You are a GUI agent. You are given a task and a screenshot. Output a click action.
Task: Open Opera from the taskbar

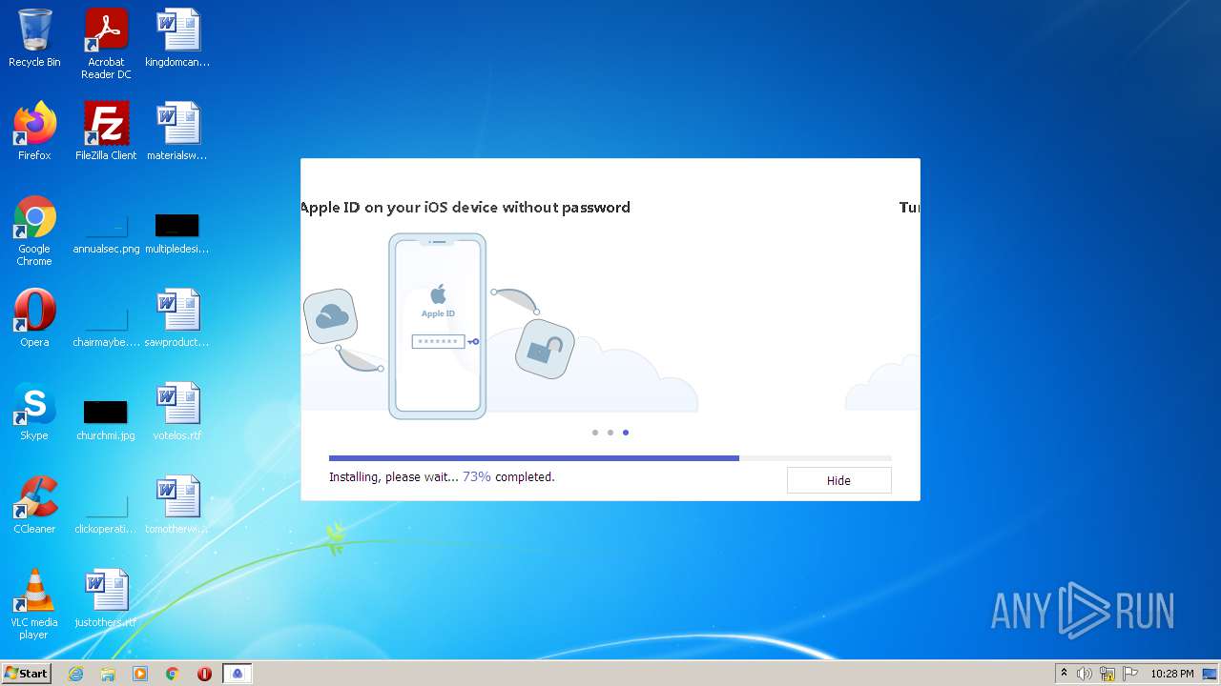point(204,674)
